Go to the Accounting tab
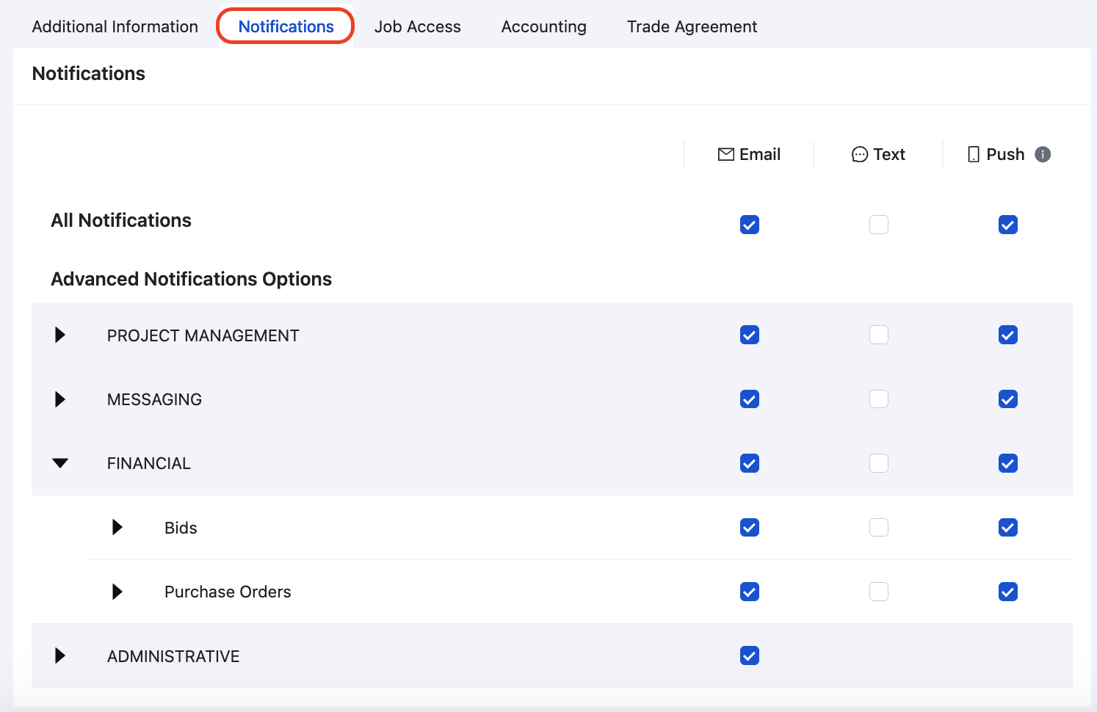Screen dimensions: 1097x712 click(544, 26)
